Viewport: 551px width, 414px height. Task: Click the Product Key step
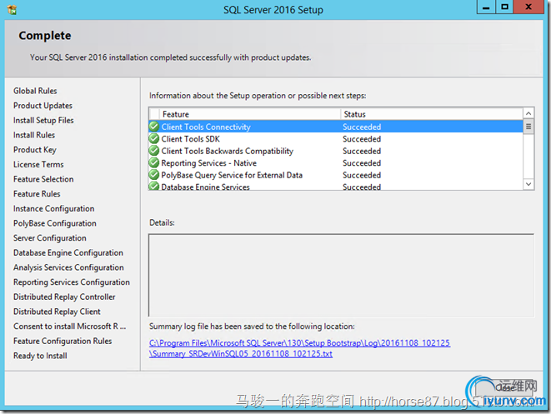[35, 150]
